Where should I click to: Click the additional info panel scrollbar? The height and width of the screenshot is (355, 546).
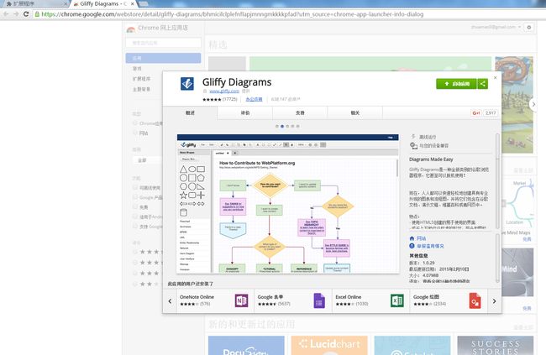[497, 258]
